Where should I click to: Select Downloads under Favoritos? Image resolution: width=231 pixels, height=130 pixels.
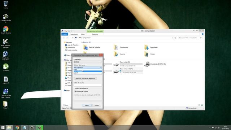(71, 48)
